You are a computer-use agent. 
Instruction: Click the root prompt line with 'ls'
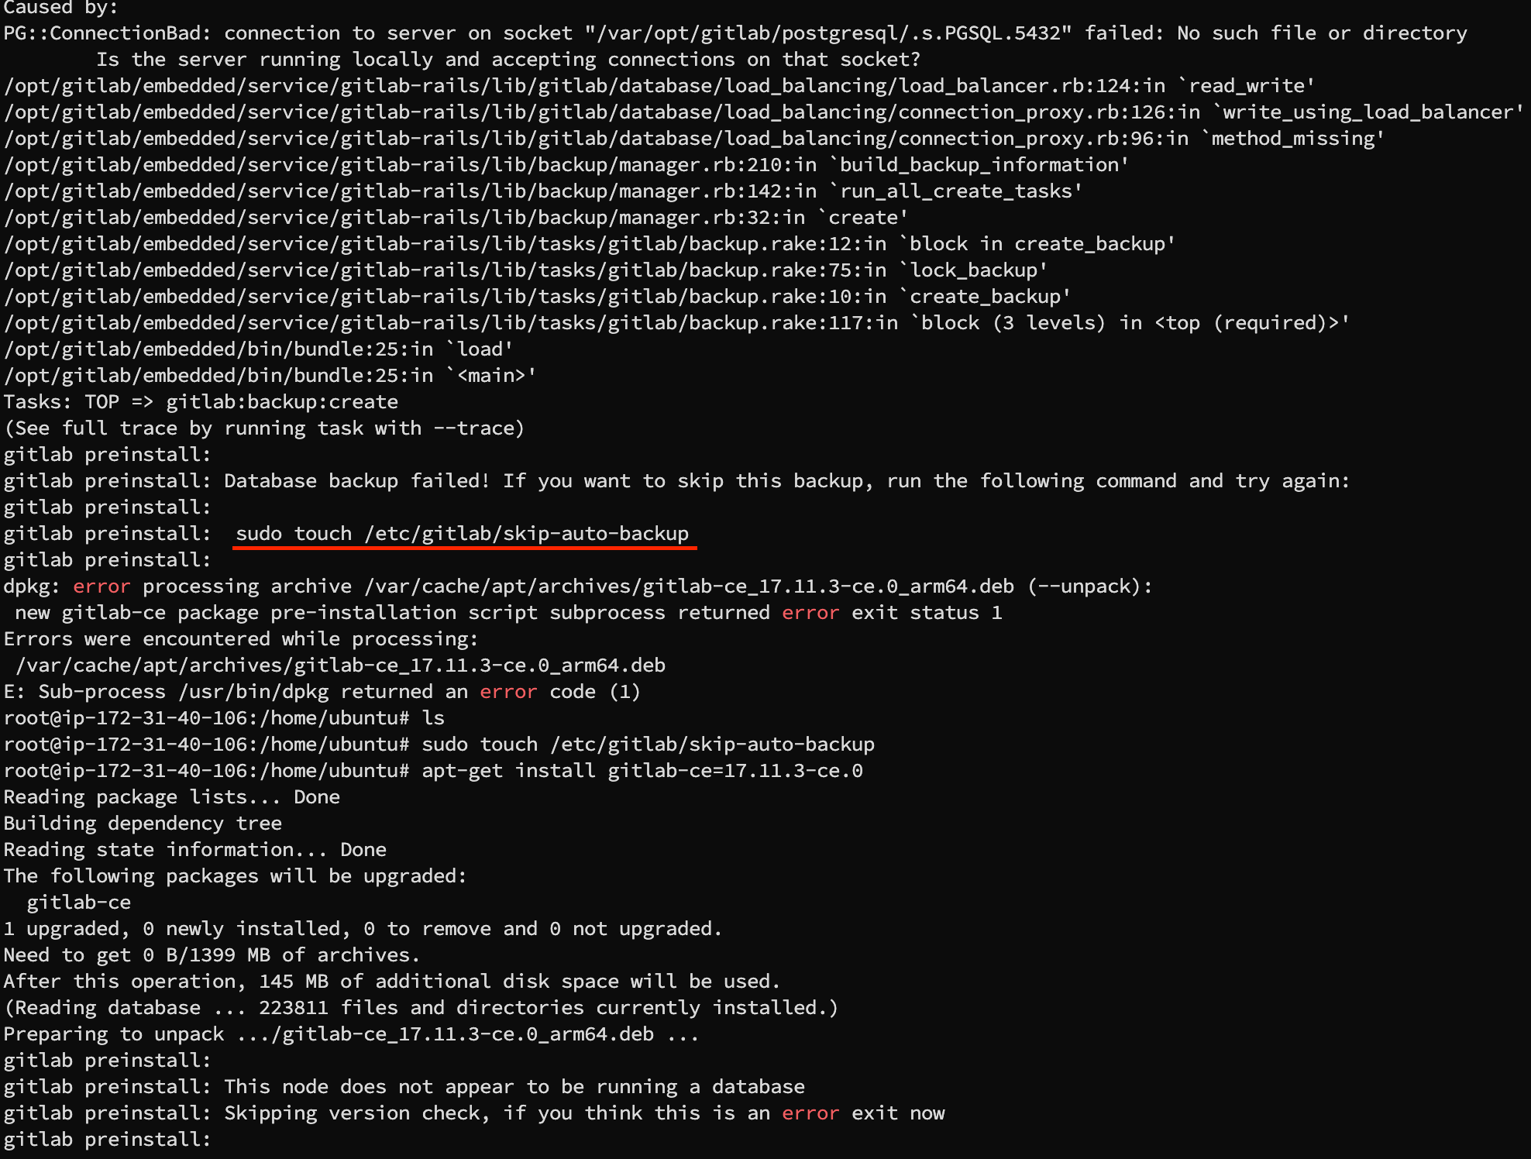[224, 718]
